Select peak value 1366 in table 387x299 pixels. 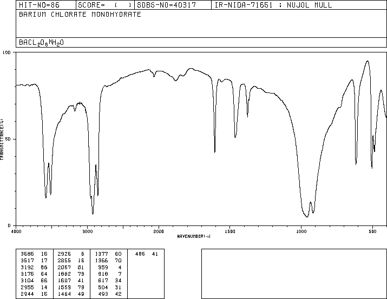pos(101,261)
